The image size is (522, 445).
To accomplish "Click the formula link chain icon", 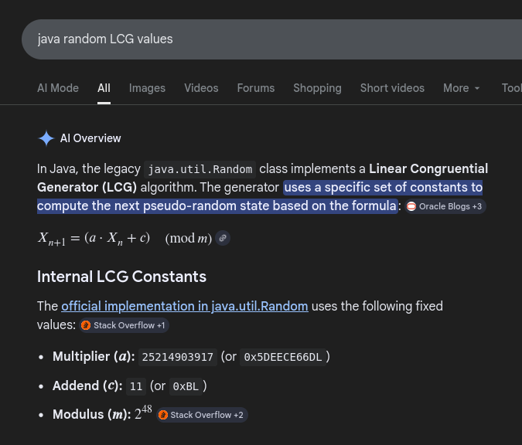I will [x=223, y=238].
